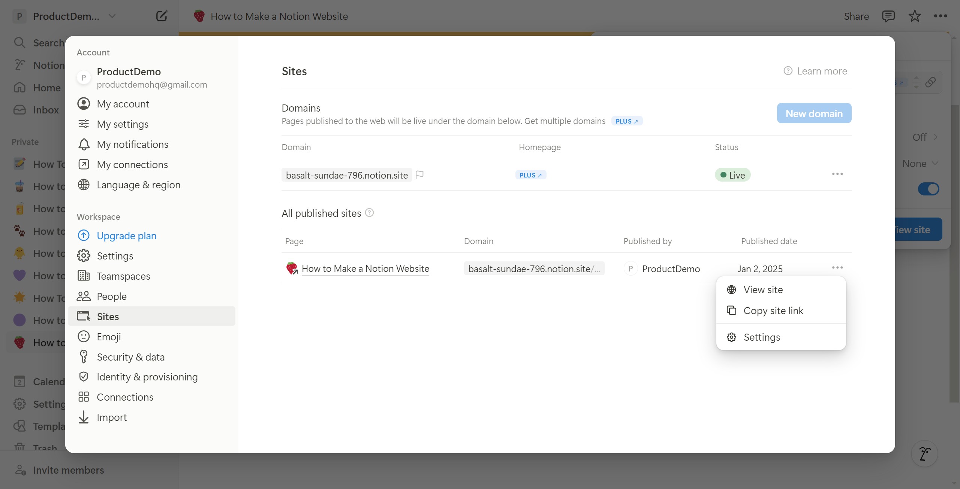The image size is (960, 489).
Task: Expand the ProductDemo workspace switcher chevron
Action: coord(112,16)
